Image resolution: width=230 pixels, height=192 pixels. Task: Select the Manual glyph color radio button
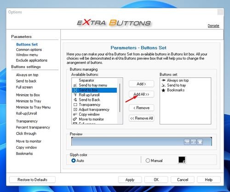coord(148,160)
